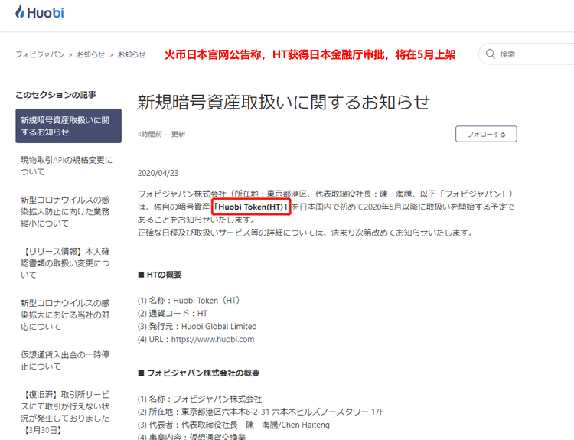Viewport: 574px width, 440px height.
Task: Click line (2) 通貨コード：HT
Action: (x=172, y=313)
